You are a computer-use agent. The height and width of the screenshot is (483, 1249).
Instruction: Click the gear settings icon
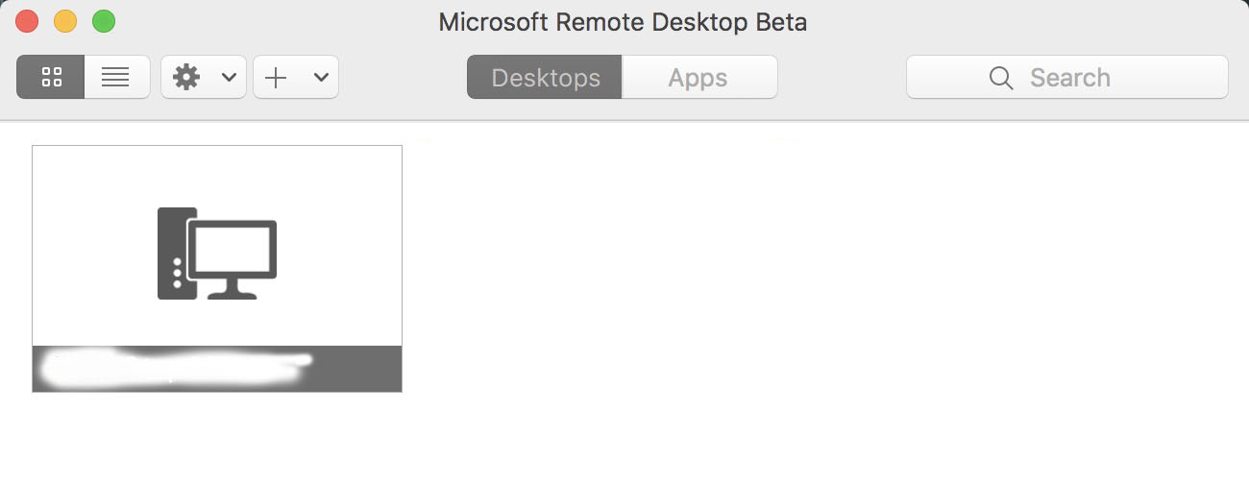[186, 78]
